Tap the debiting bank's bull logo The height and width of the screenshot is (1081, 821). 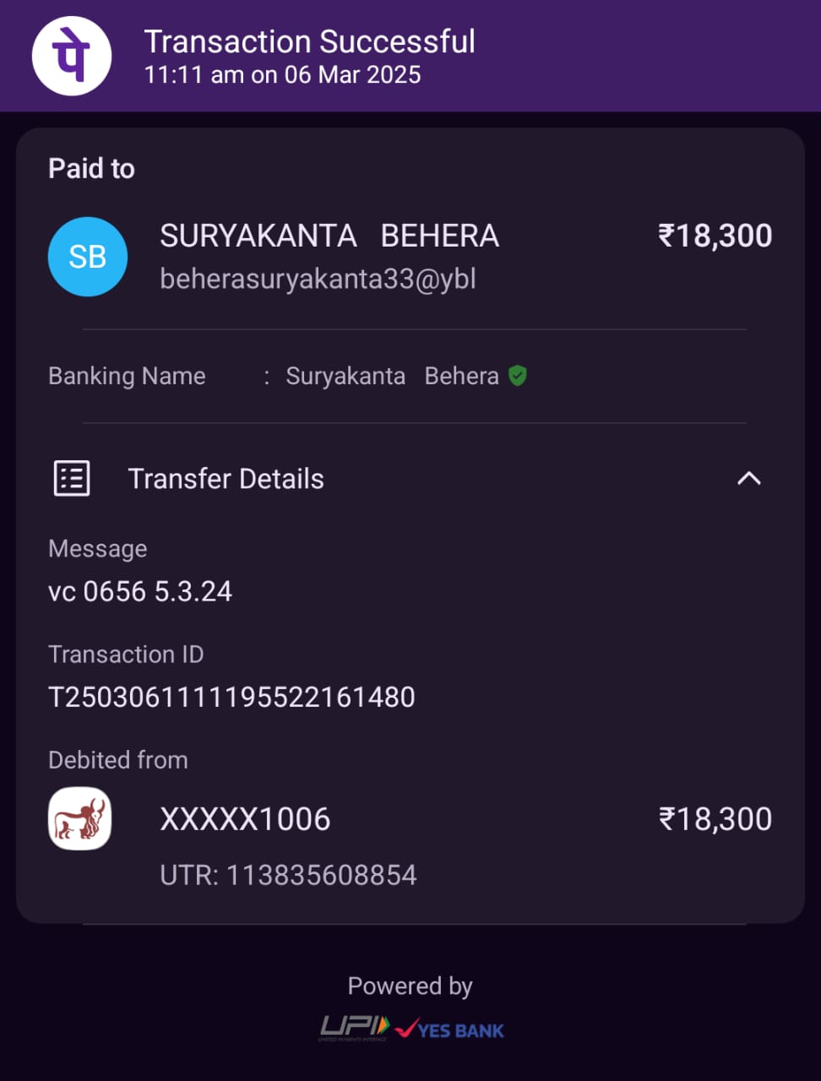pyautogui.click(x=79, y=818)
